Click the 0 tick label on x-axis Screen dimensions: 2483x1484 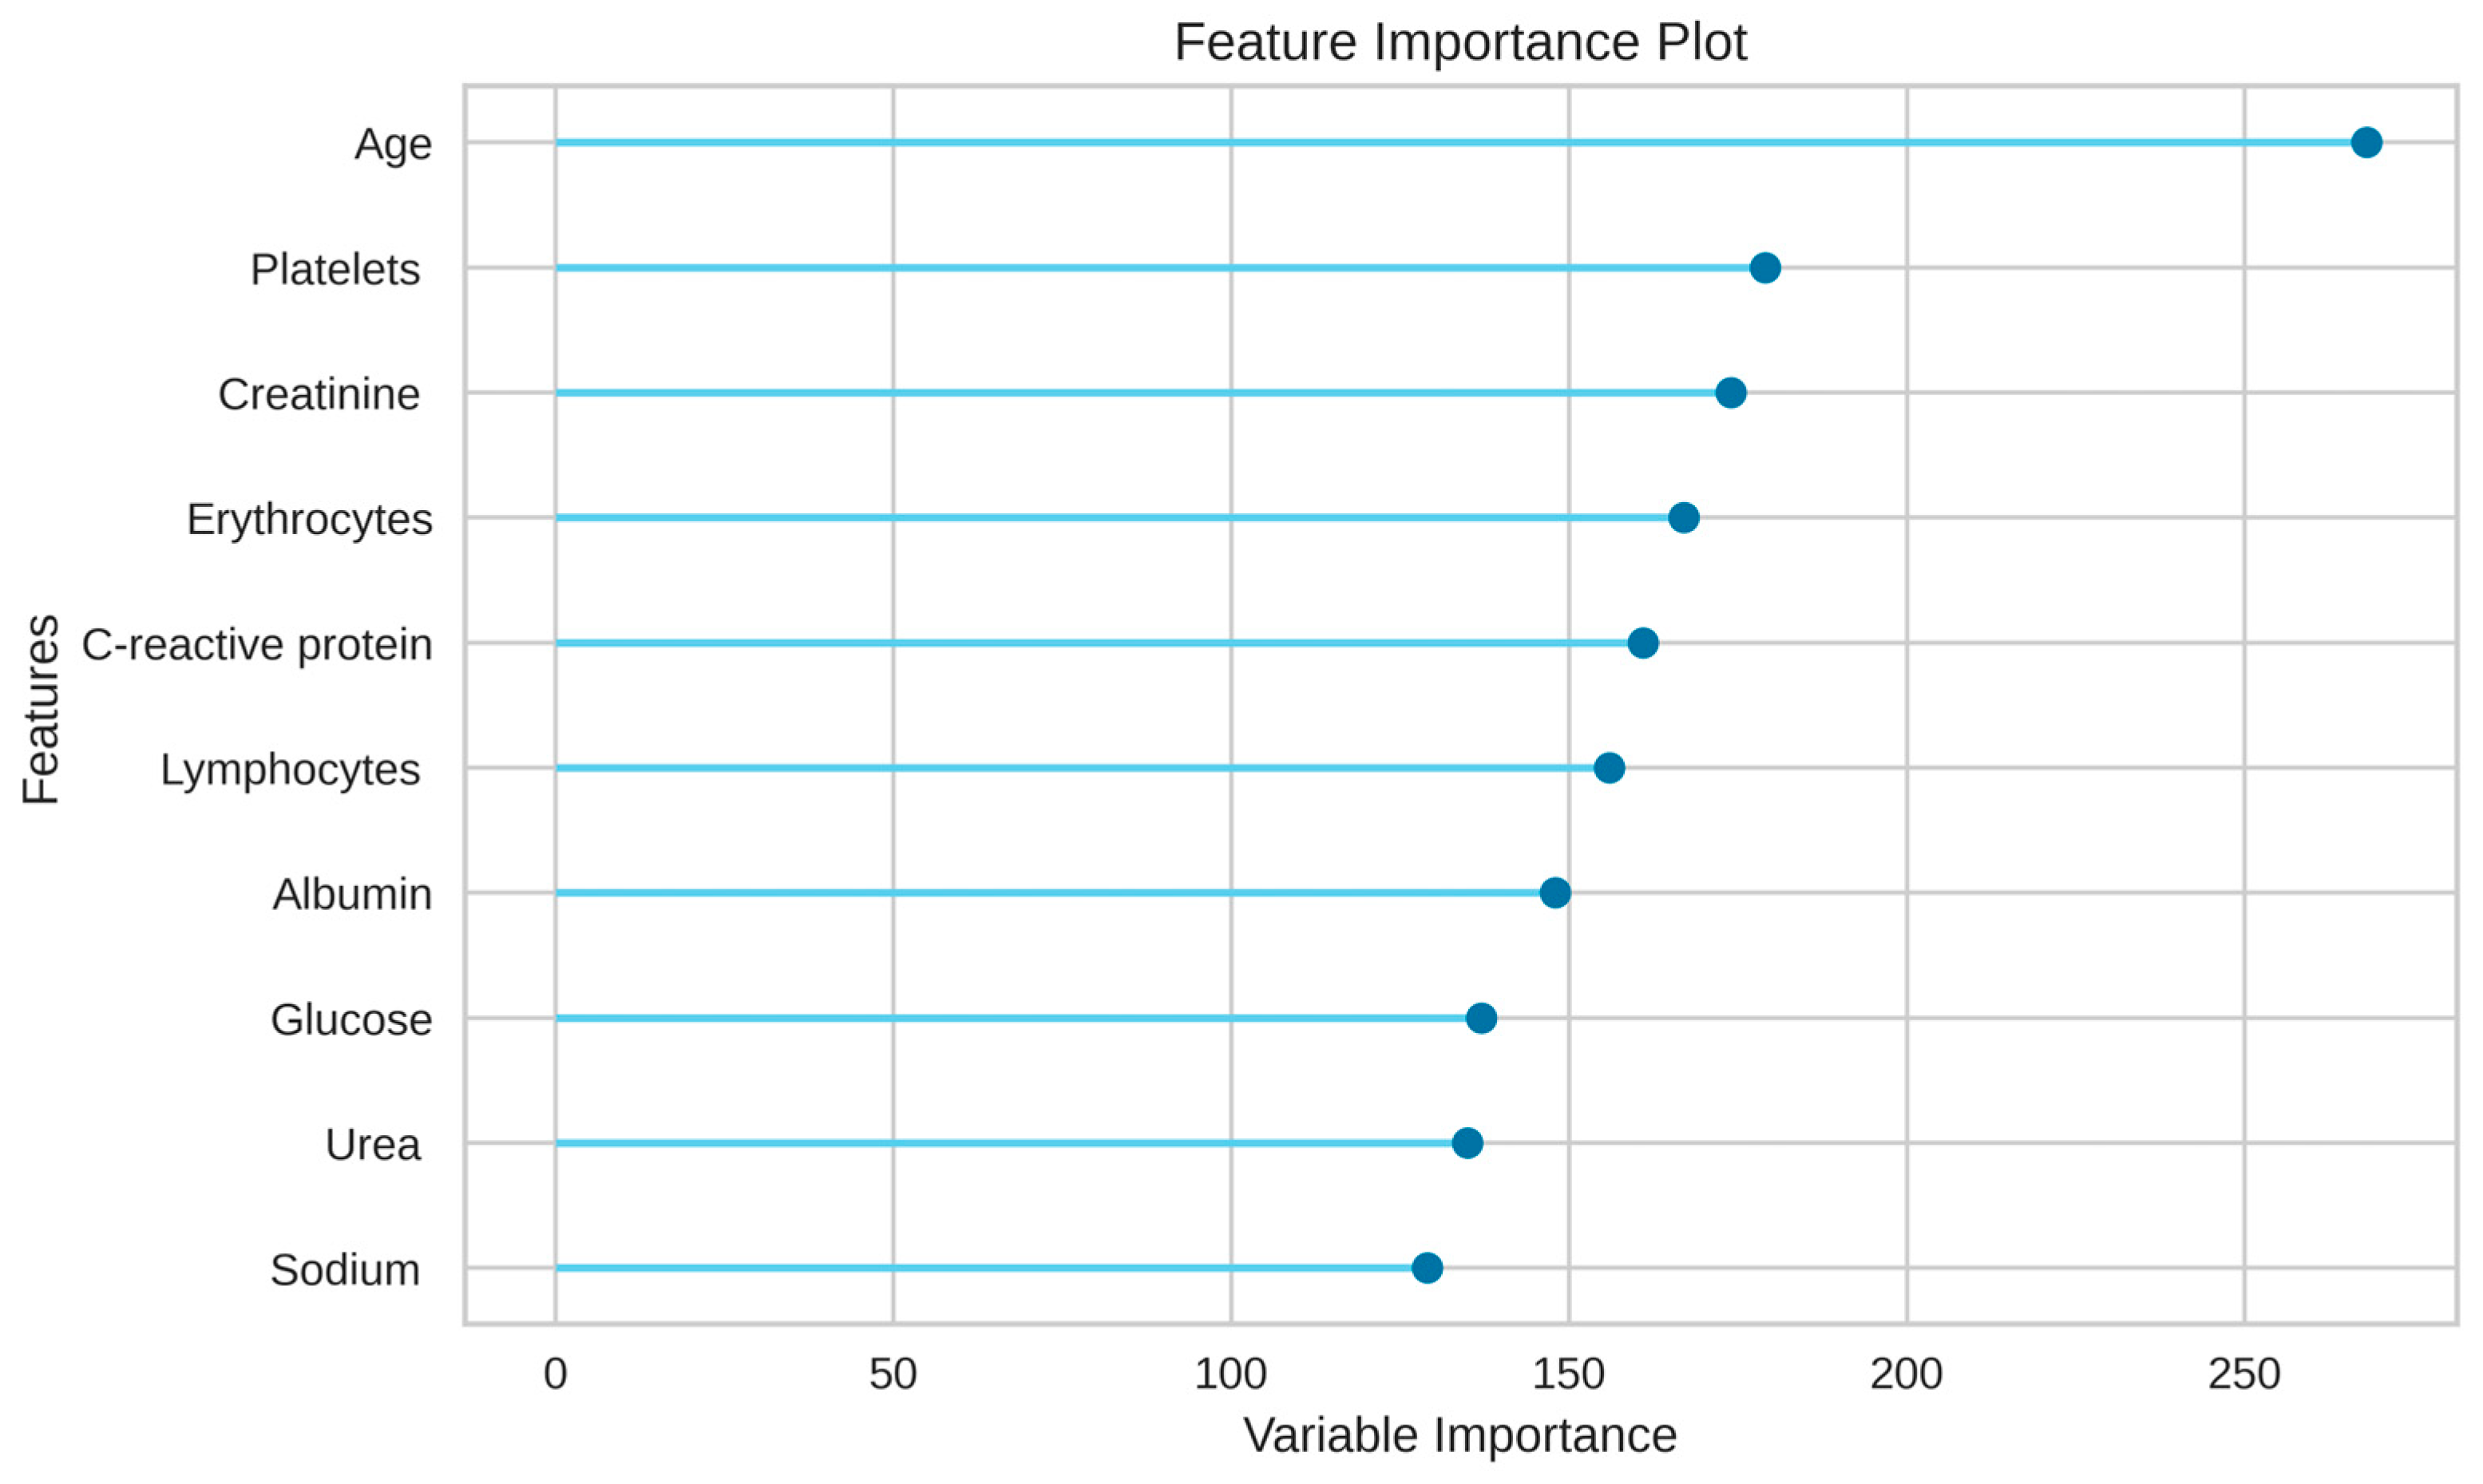555,1375
